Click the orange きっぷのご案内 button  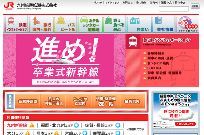tap(80, 101)
